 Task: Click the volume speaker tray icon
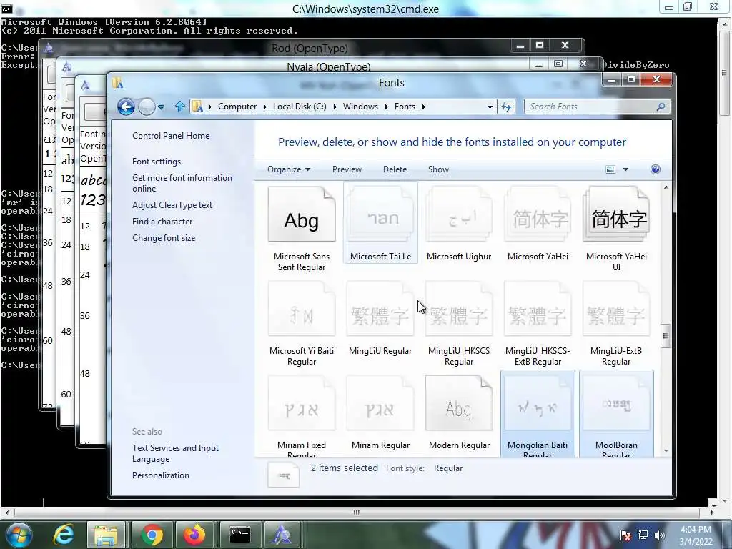(x=660, y=535)
